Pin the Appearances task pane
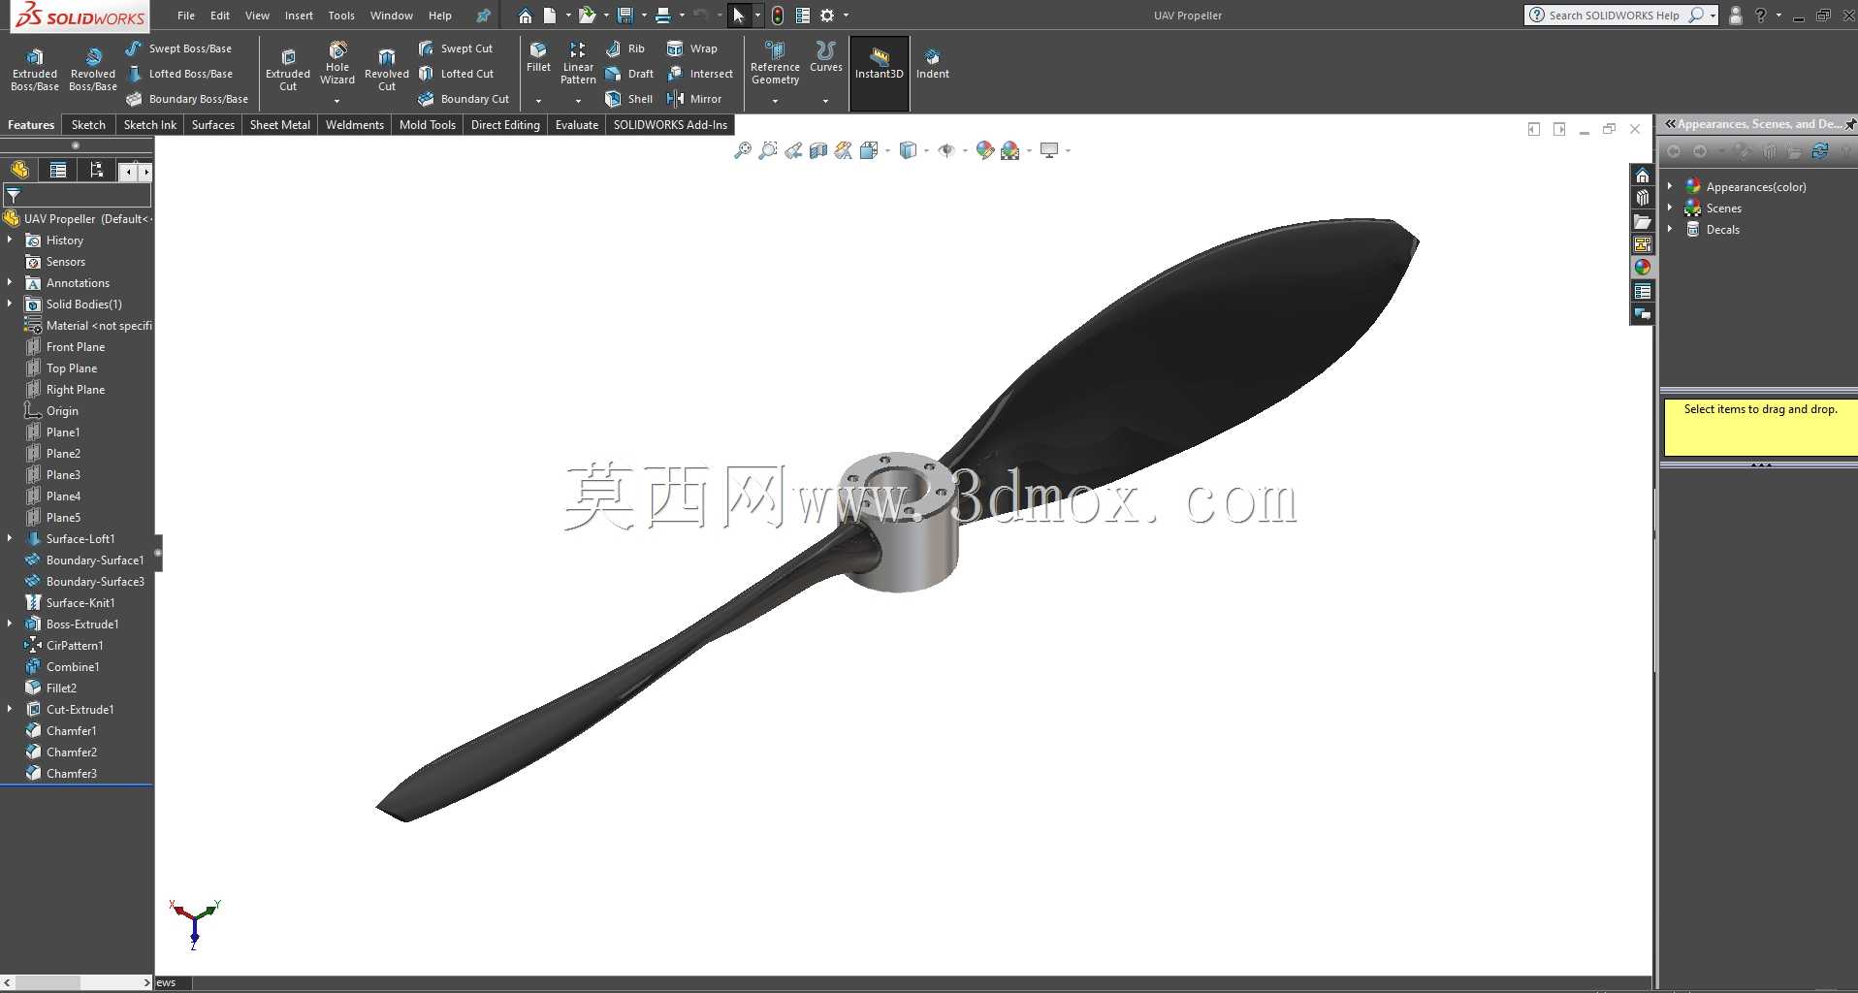The height and width of the screenshot is (993, 1858). click(x=1850, y=124)
